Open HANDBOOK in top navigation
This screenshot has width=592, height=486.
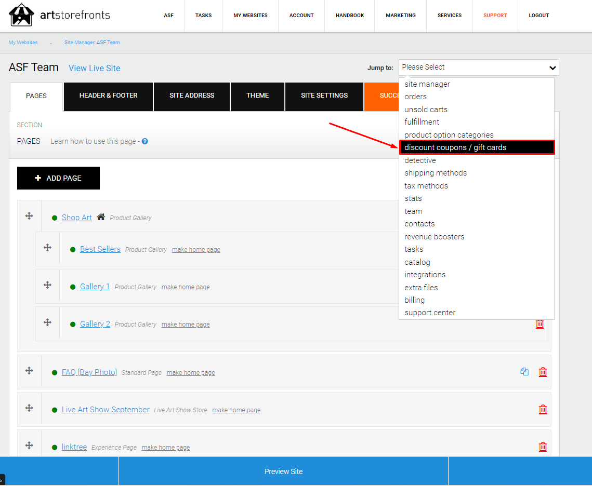point(350,16)
